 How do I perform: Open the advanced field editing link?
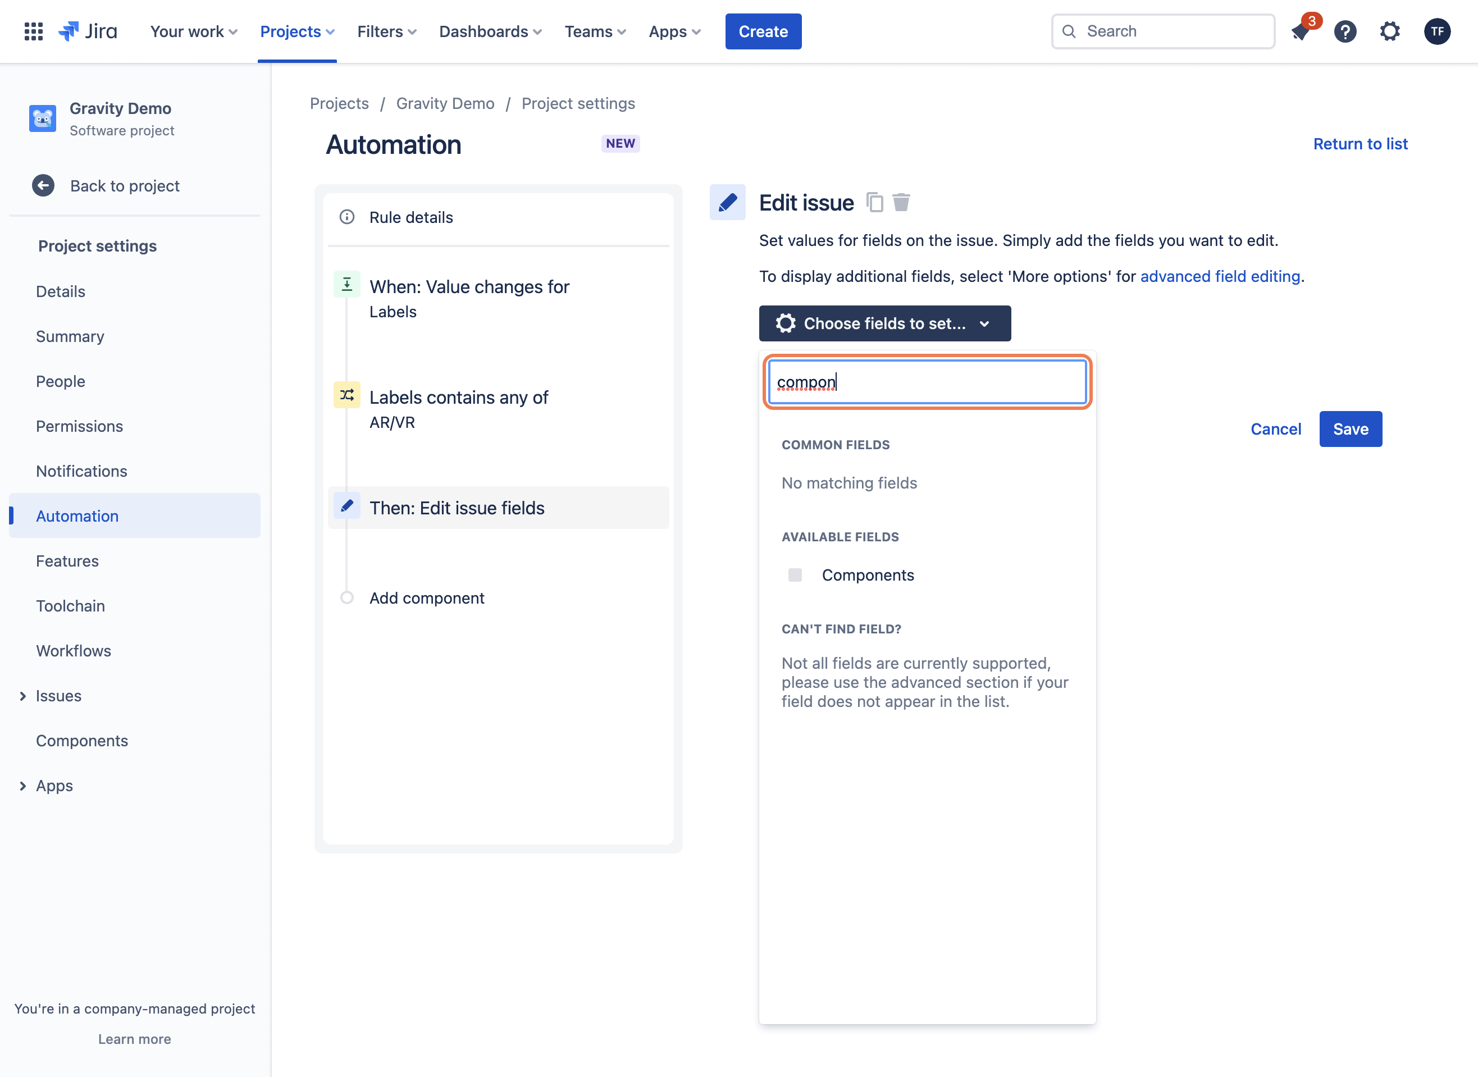1220,276
